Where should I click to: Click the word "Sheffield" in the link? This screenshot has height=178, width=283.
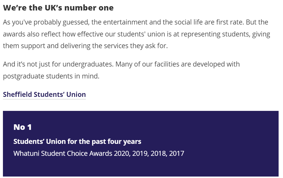[x=17, y=95]
